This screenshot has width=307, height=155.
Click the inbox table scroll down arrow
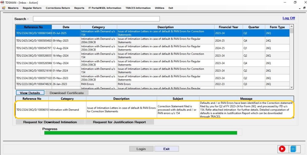click(292, 87)
